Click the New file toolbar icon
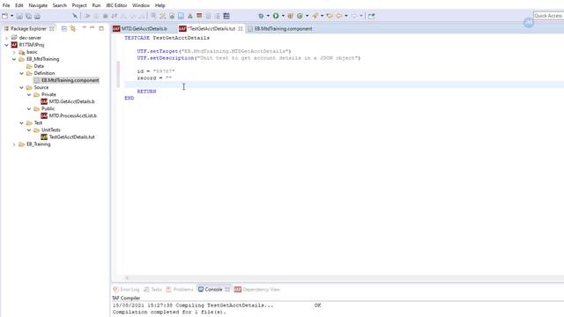Image resolution: width=564 pixels, height=317 pixels. click(5, 16)
